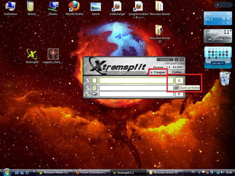Lower volume with radio gadget minus button
This screenshot has height=176, width=235.
(224, 23)
